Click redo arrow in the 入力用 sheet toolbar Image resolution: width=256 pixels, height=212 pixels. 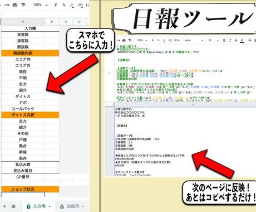pos(7,5)
